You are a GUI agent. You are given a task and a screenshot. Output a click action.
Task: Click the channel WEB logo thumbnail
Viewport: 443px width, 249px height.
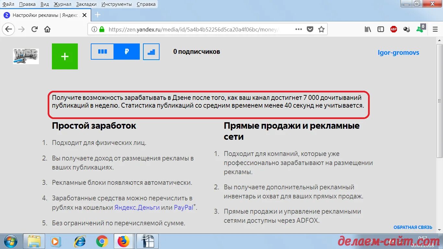(26, 56)
